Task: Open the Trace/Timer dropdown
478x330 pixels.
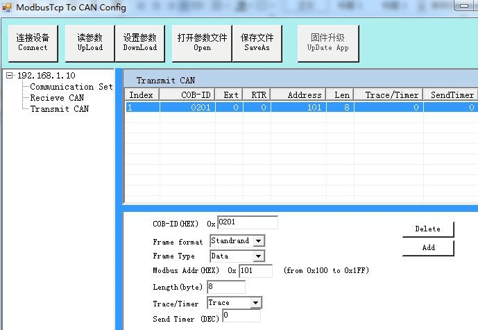Action: tap(255, 303)
